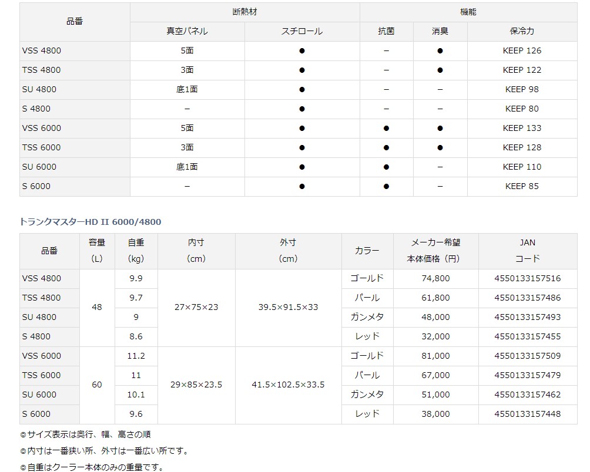Screen dimensions: 590x472
Task: Select outer dimensions 41.5×102.5×33.5
Action: pos(288,385)
